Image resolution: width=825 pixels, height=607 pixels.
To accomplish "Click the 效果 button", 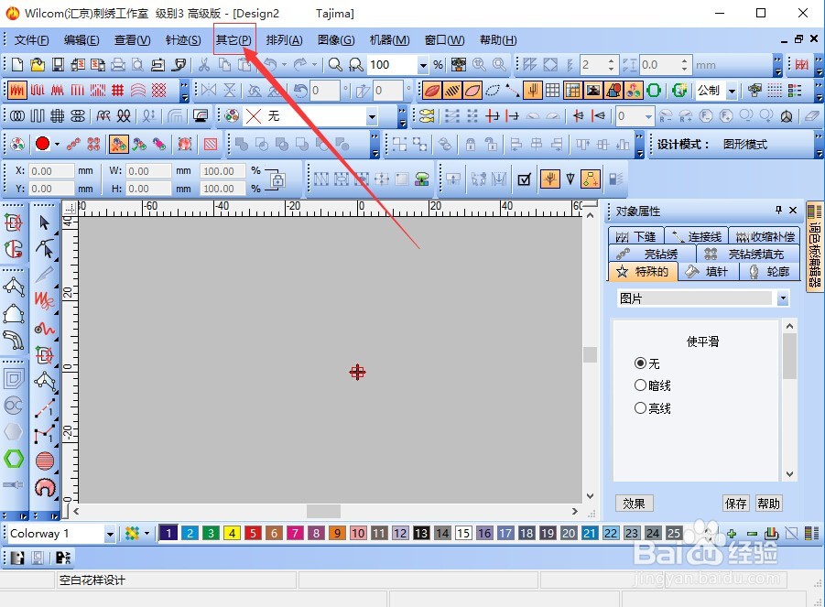I will click(x=634, y=504).
